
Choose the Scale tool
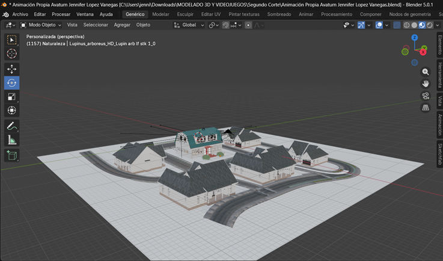pyautogui.click(x=11, y=97)
